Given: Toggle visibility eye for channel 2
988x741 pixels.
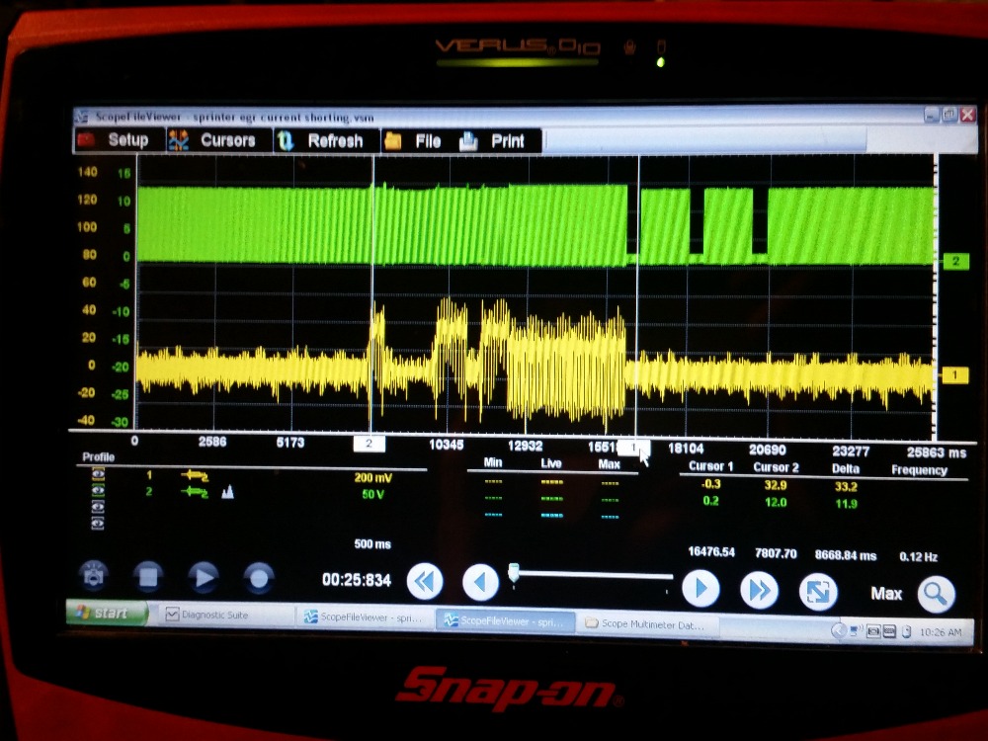Looking at the screenshot, I should (x=98, y=490).
